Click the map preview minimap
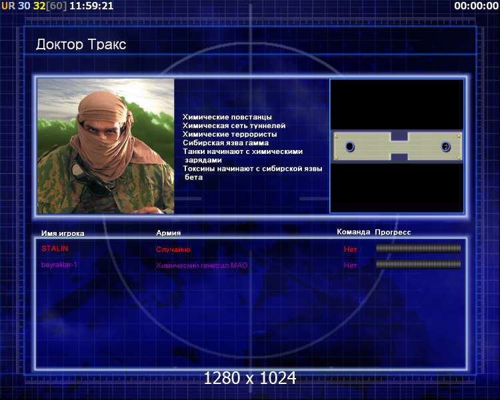 (397, 146)
